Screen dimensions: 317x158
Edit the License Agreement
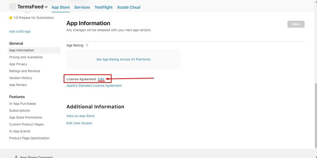tap(101, 79)
